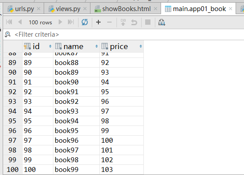Click cell with name book93
This screenshot has width=244, height=175.
coord(76,111)
